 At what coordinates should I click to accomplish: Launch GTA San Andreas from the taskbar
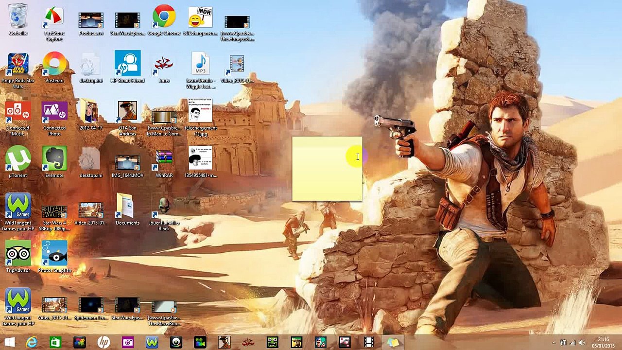224,343
